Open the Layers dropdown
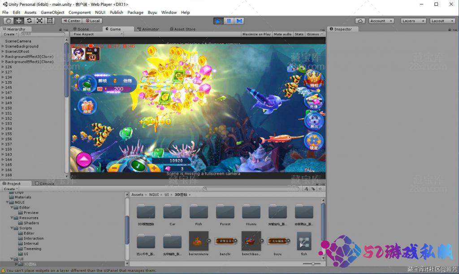This screenshot has width=459, height=274. [x=412, y=20]
